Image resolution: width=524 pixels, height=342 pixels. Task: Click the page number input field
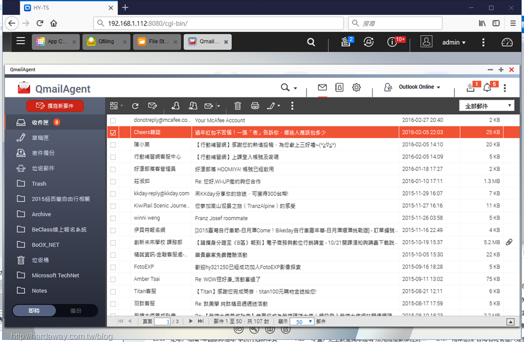[x=162, y=322]
